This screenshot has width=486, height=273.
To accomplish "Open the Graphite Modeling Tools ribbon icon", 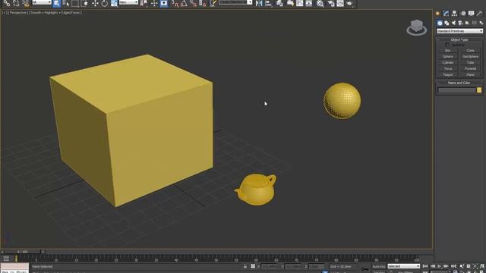I will coord(290,3).
